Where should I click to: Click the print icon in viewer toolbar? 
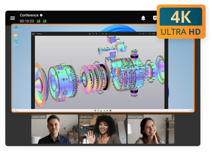(106, 34)
